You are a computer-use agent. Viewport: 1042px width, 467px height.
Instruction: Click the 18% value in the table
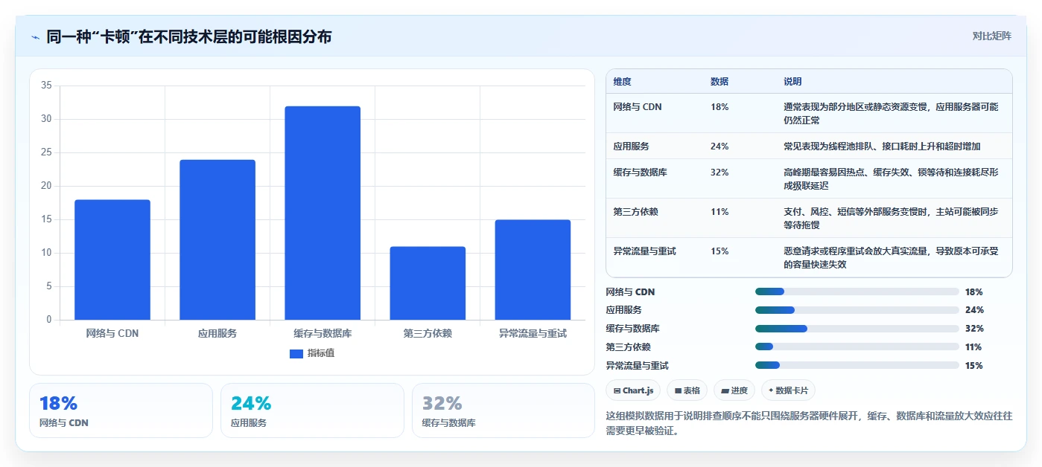[719, 107]
